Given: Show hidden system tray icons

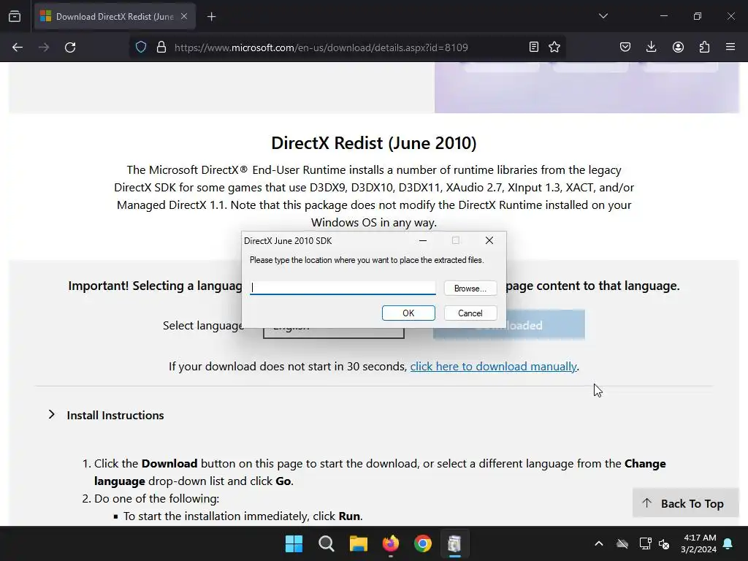Looking at the screenshot, I should (x=599, y=543).
